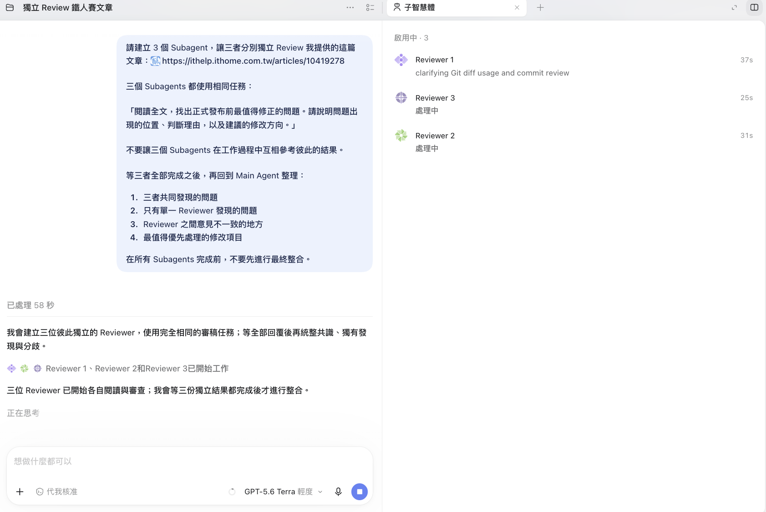Click the loading spinner beside model name
This screenshot has width=766, height=512.
(232, 492)
